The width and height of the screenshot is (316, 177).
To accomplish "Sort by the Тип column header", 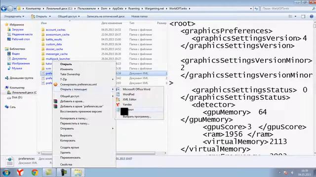I will pos(132,23).
